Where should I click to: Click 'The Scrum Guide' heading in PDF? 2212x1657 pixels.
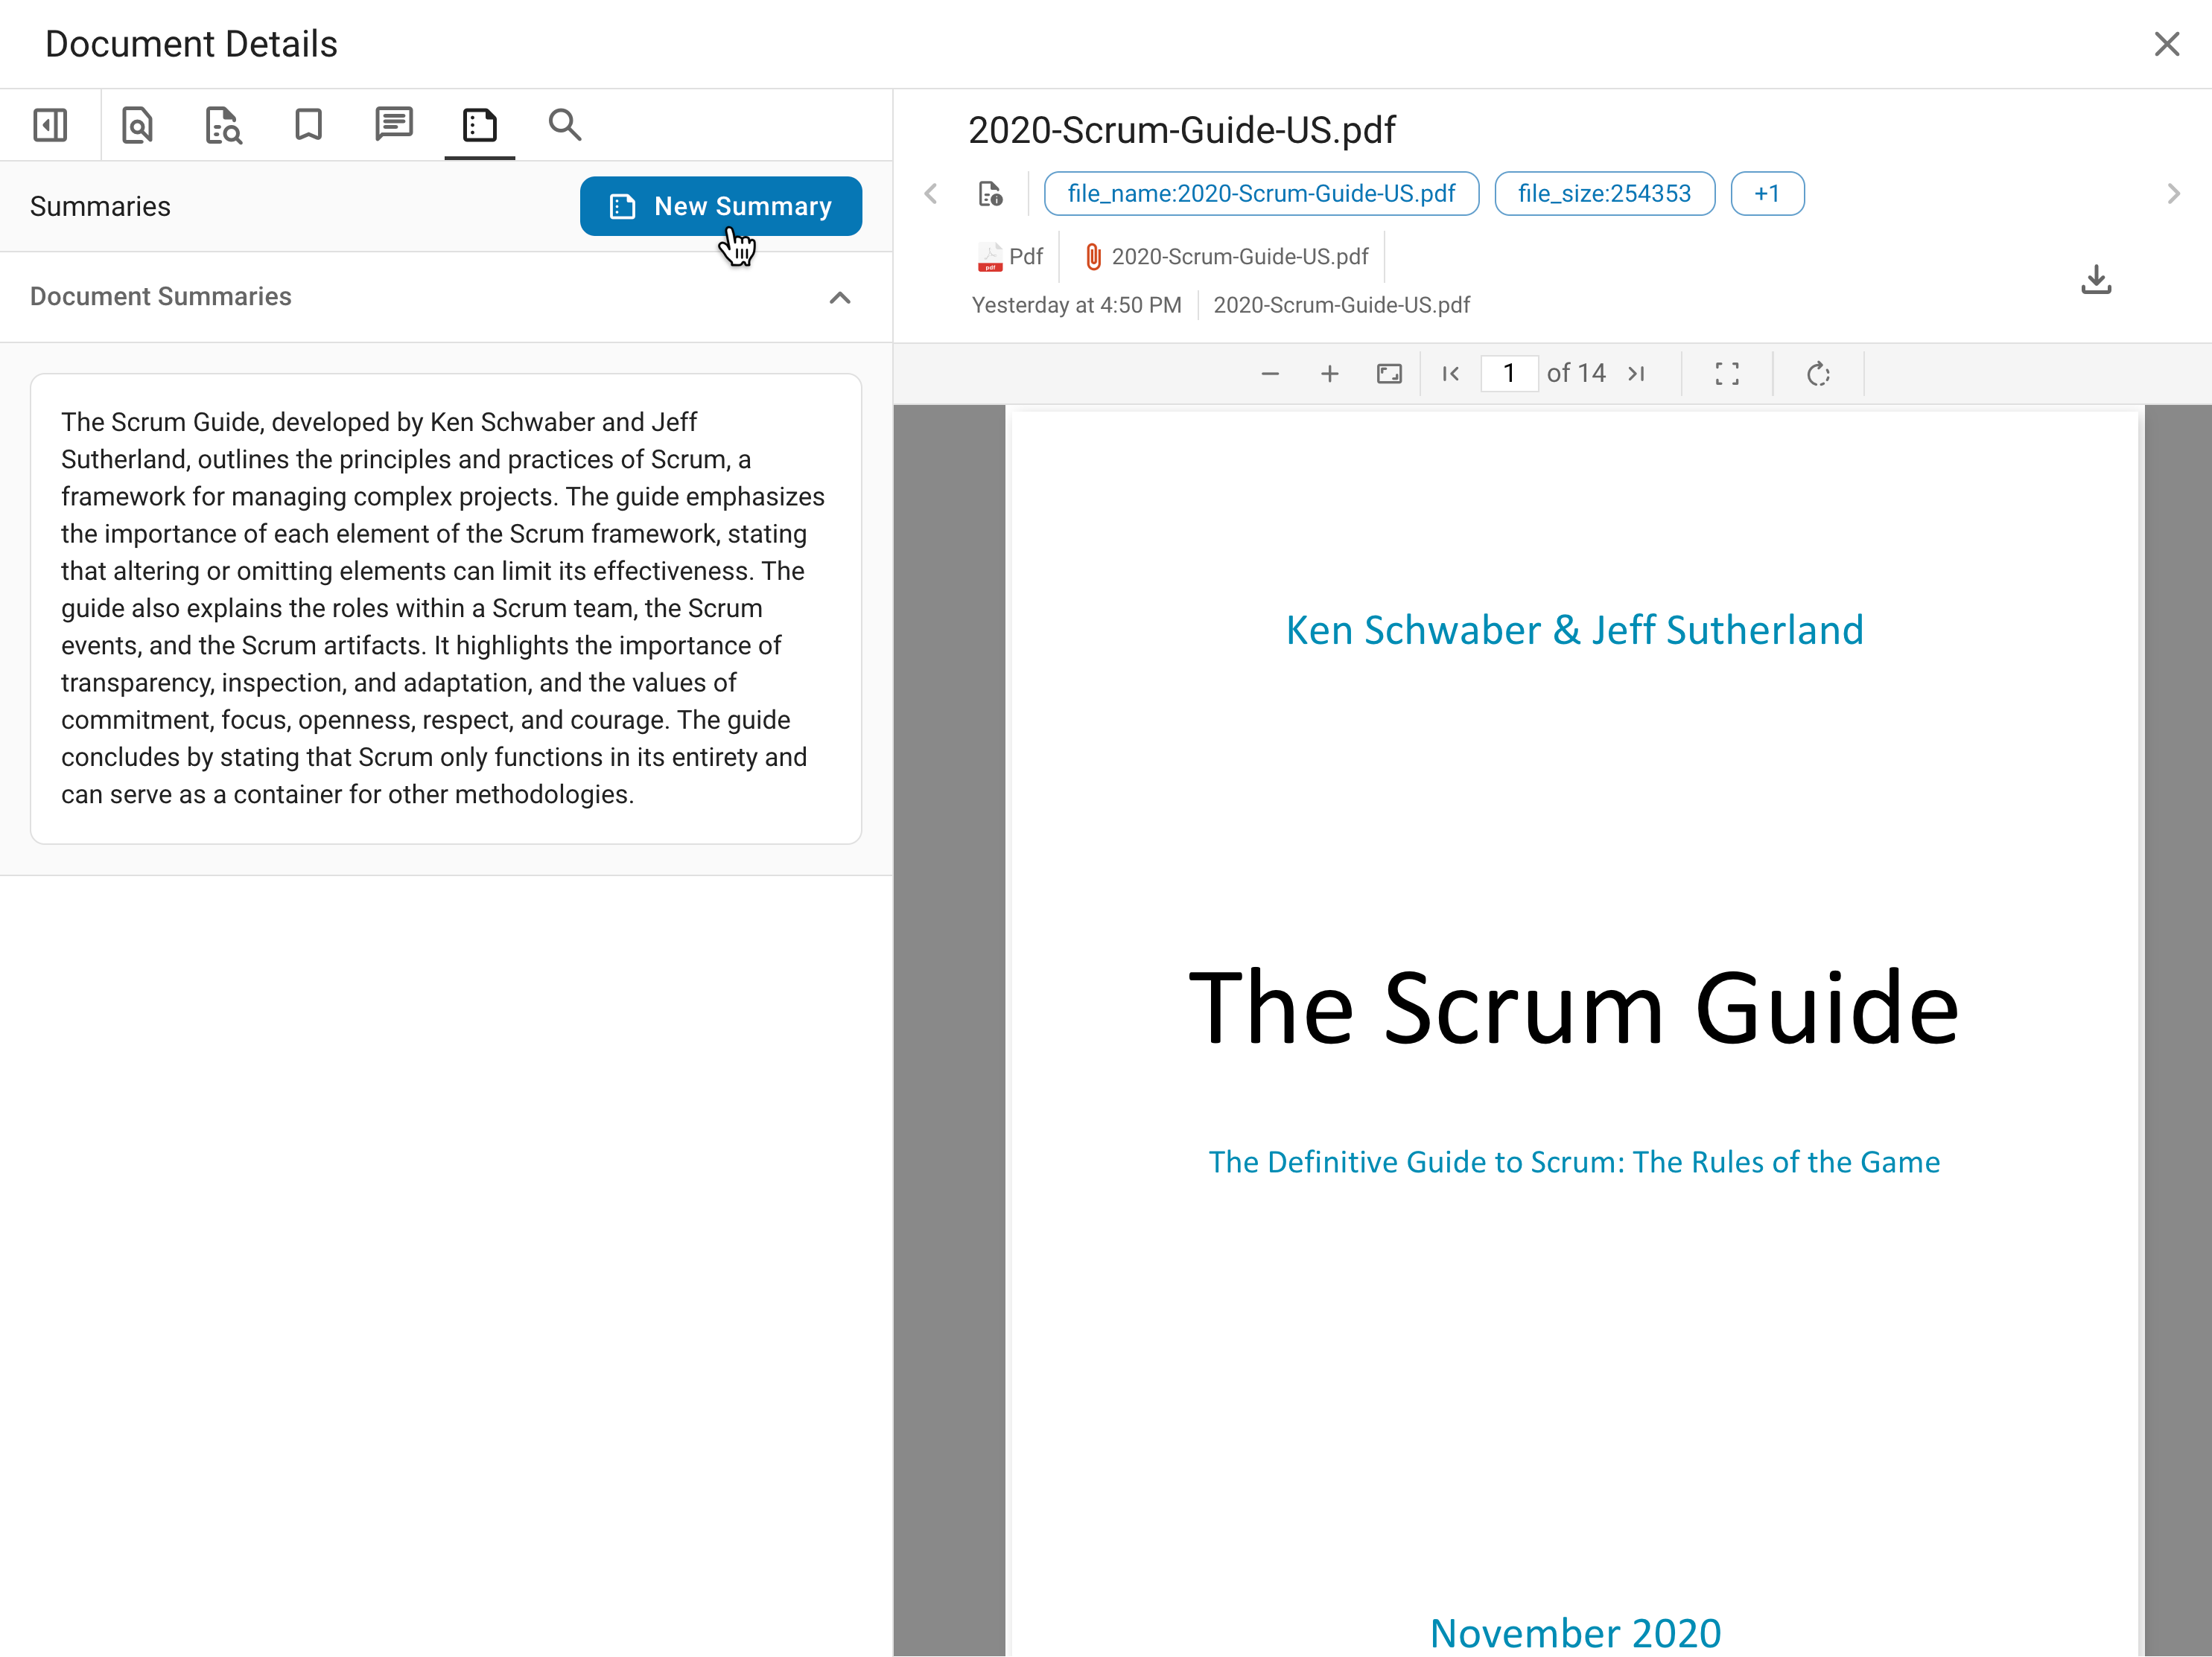(1573, 1007)
